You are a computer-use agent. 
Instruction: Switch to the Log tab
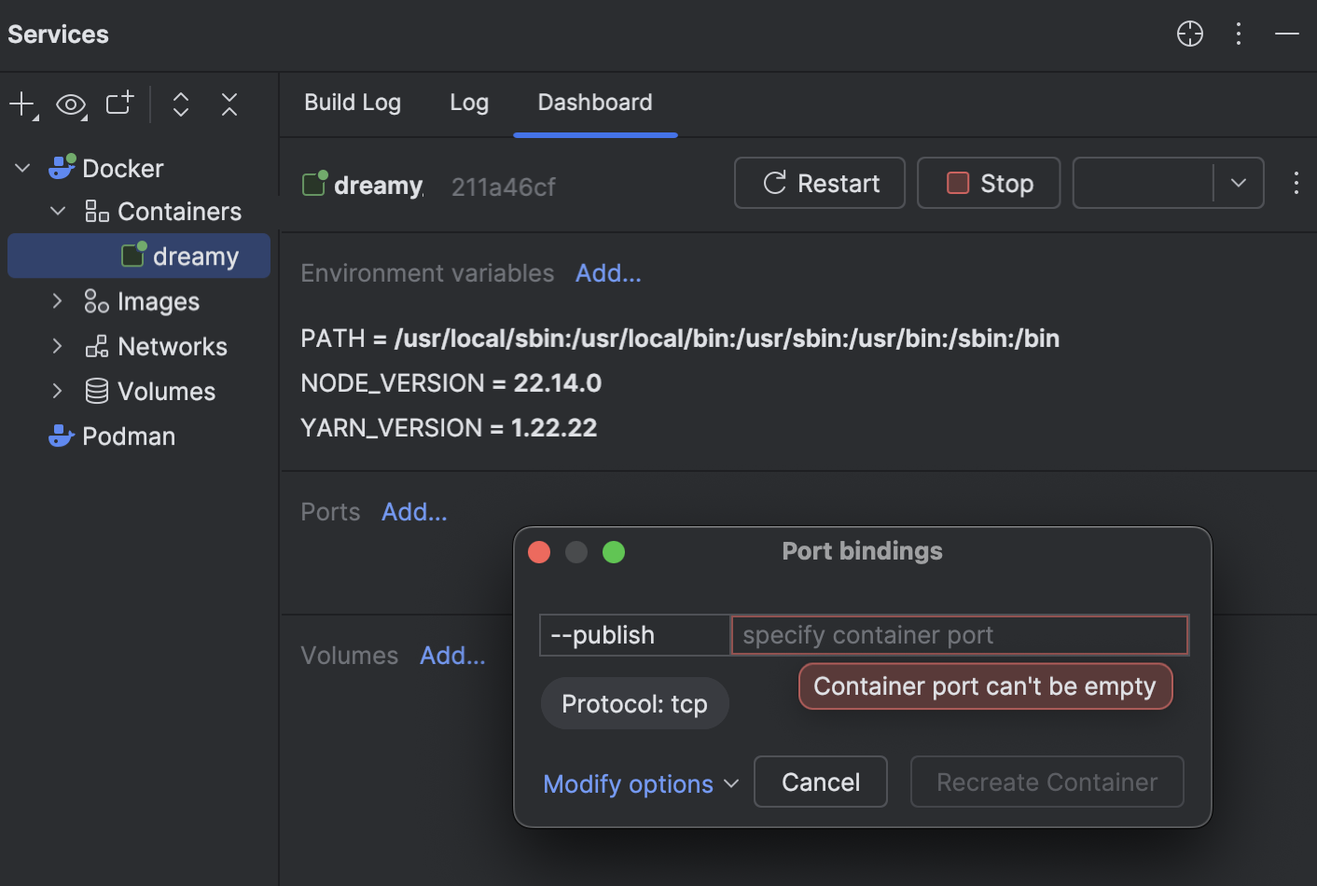[x=469, y=103]
